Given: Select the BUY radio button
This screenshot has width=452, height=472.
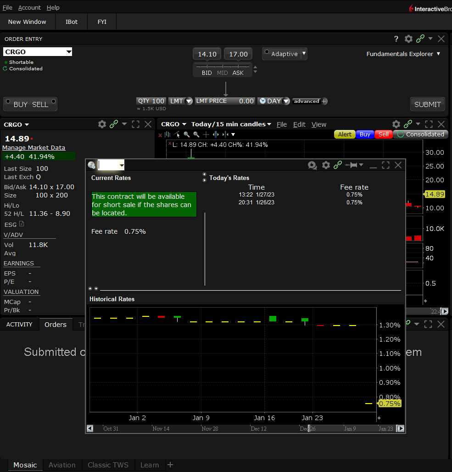Looking at the screenshot, I should click(x=8, y=101).
